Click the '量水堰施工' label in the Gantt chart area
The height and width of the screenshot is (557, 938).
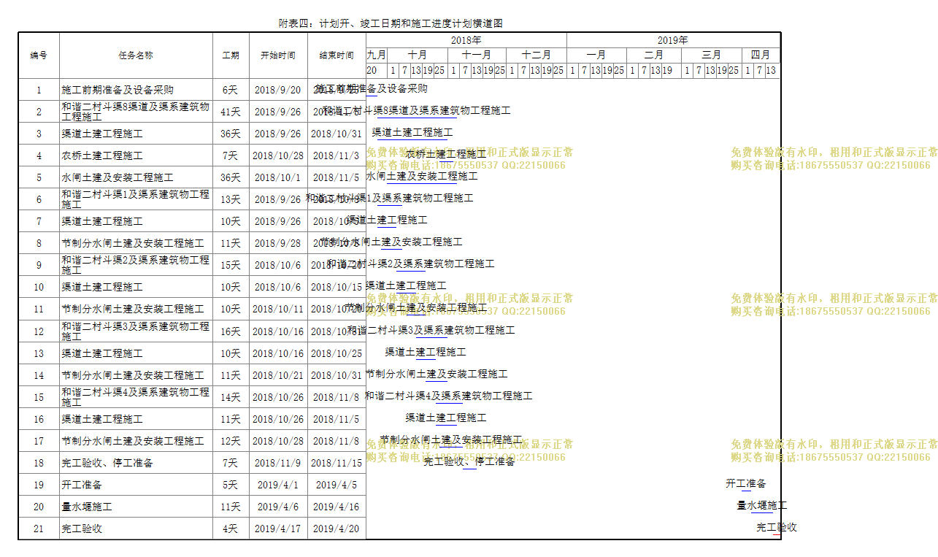(x=762, y=505)
